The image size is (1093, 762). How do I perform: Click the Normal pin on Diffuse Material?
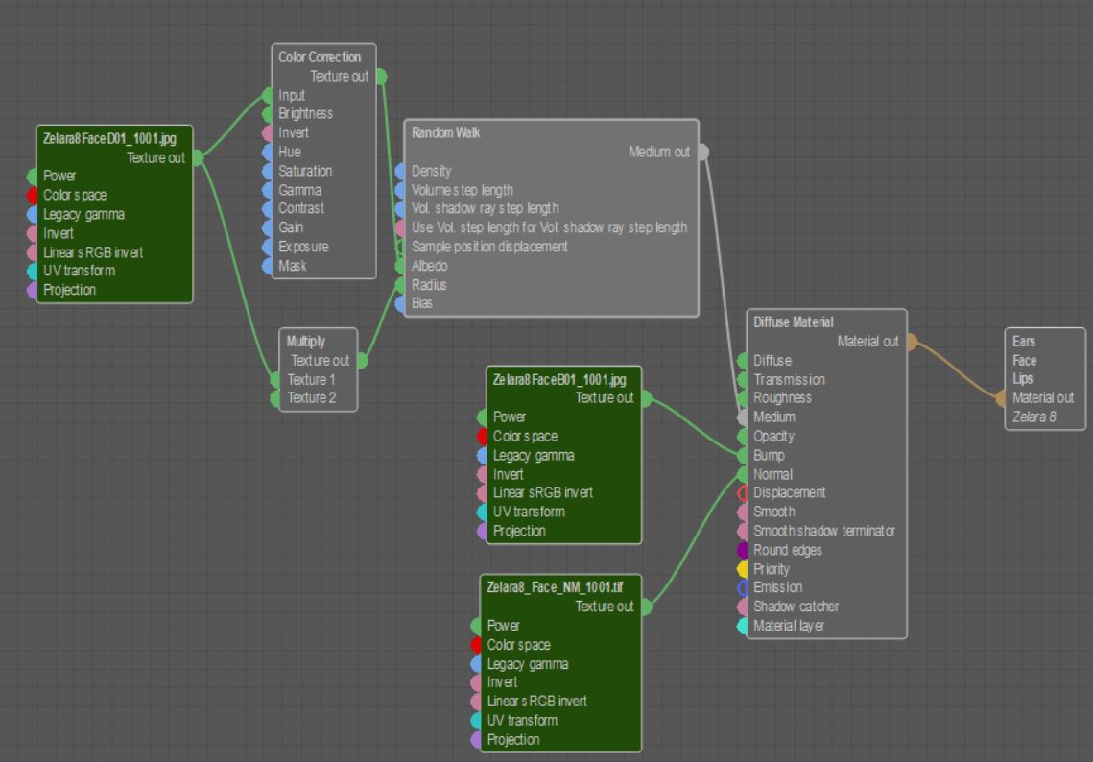(x=743, y=474)
